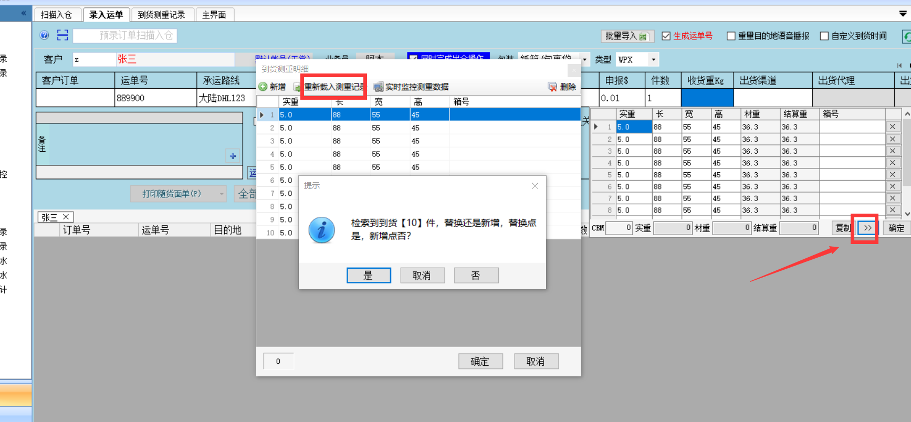The height and width of the screenshot is (422, 911).
Task: Click the 预录订单扫描入仓 input field
Action: (125, 35)
